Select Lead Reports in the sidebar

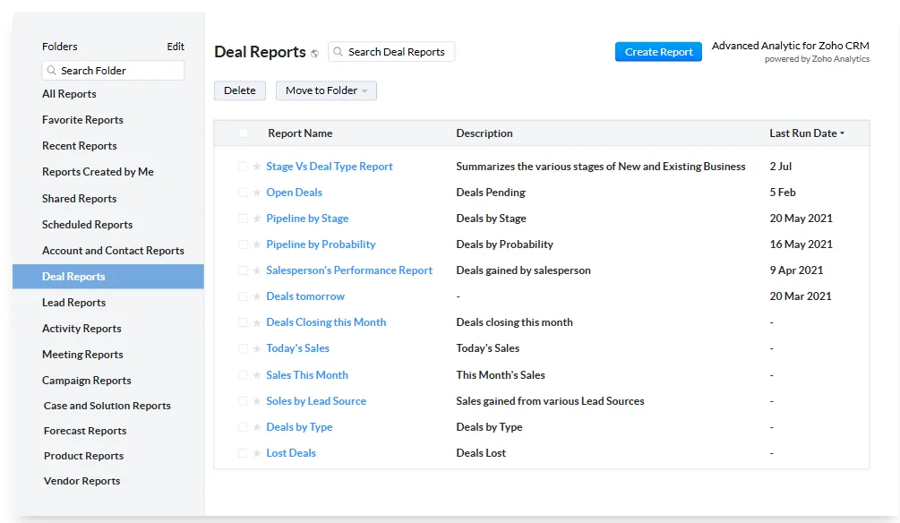[x=73, y=303]
